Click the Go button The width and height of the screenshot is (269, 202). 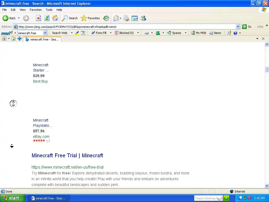click(247, 27)
